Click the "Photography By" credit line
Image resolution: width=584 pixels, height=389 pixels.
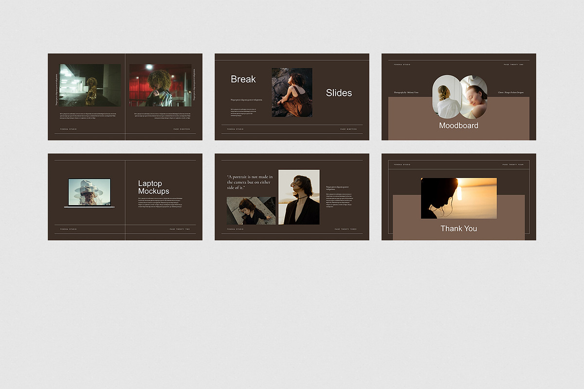coord(406,92)
